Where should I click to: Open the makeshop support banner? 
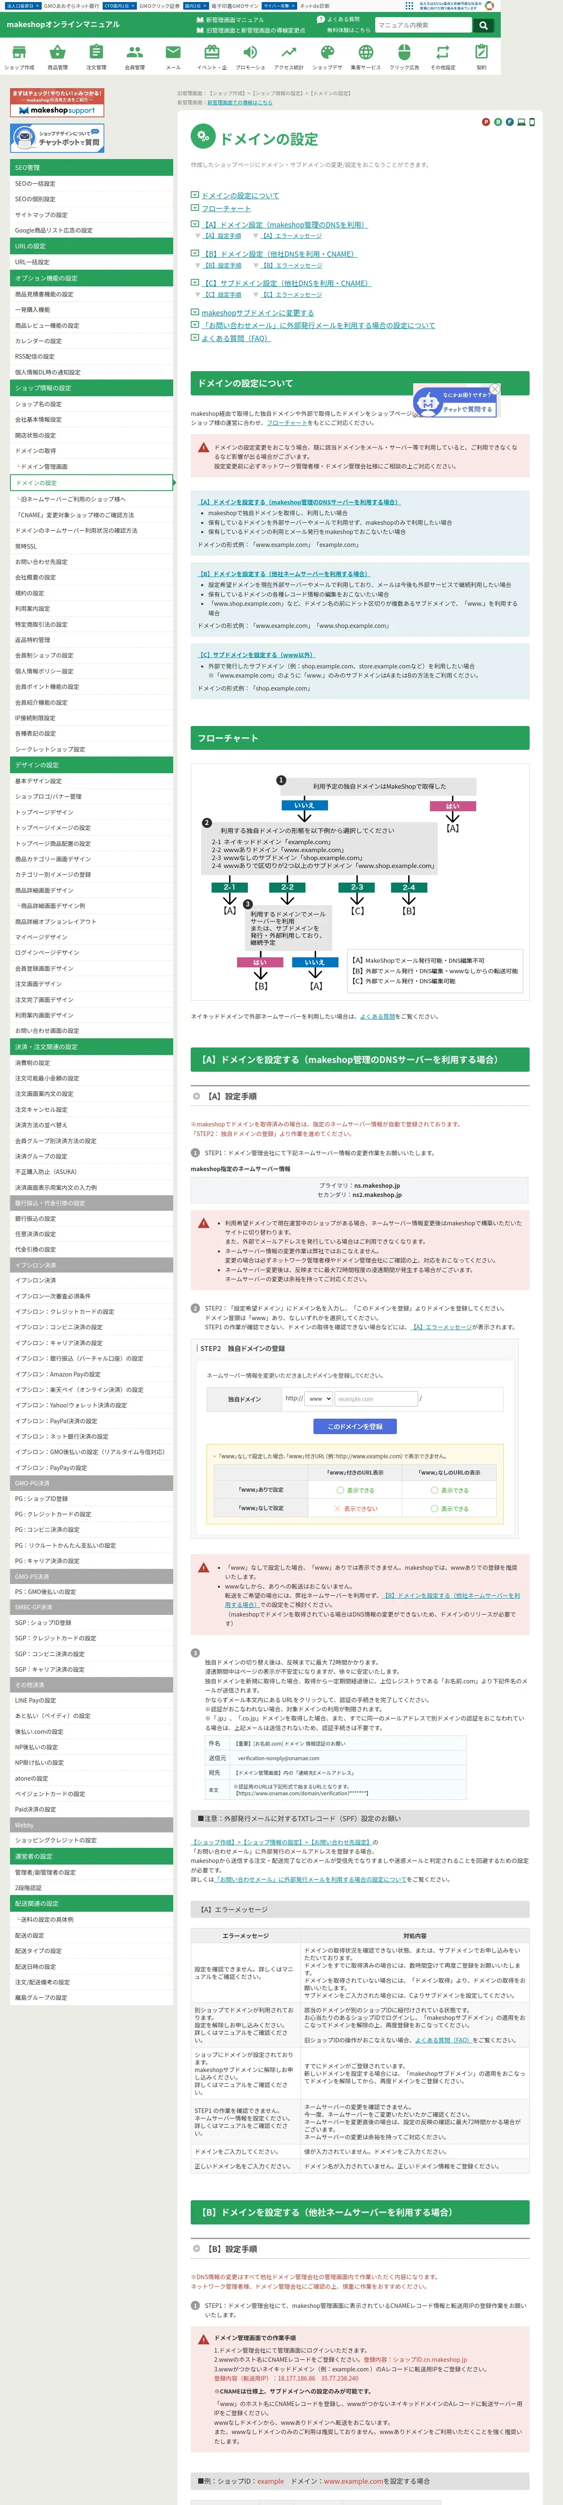point(56,104)
